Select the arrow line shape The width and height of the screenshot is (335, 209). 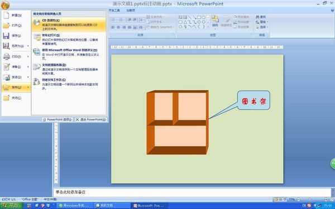click(194, 17)
